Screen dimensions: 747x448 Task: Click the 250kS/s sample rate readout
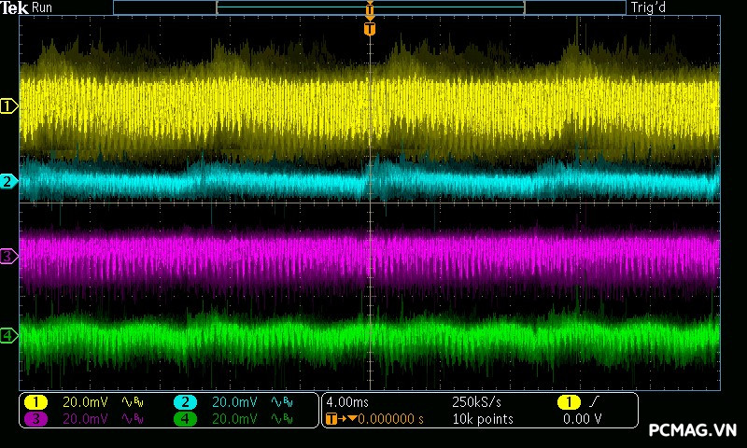coord(476,401)
